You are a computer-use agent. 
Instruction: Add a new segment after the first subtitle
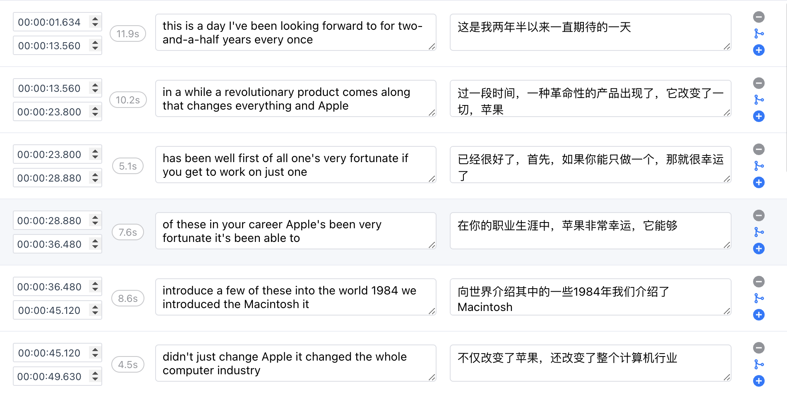tap(758, 50)
